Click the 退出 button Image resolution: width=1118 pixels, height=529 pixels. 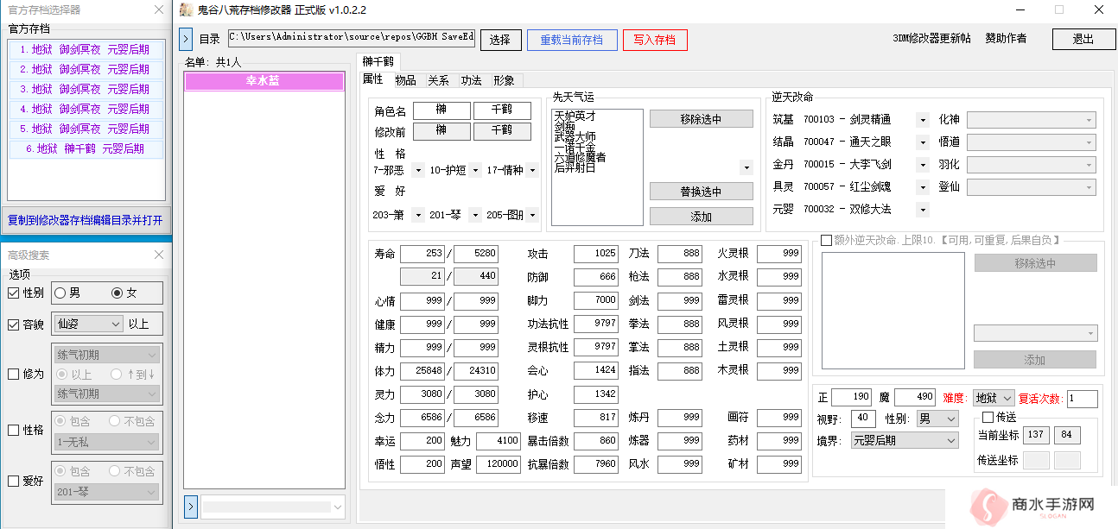pyautogui.click(x=1083, y=39)
